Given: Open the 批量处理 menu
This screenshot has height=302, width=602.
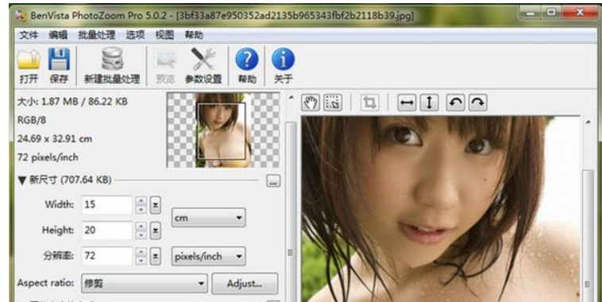Looking at the screenshot, I should 97,35.
